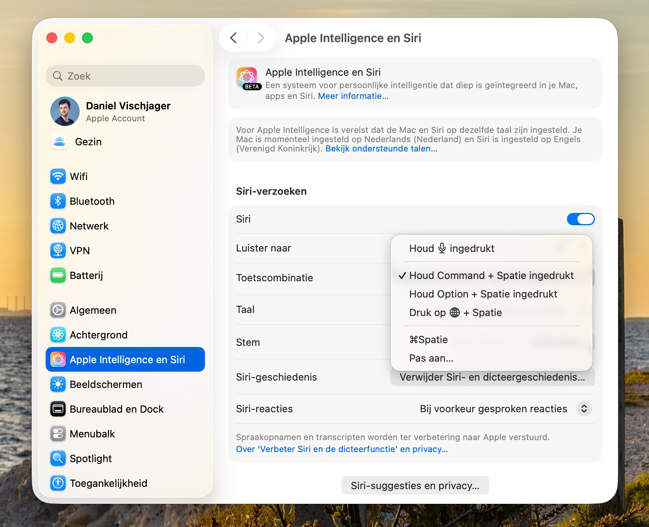Open Spotlight via magnifier icon
649x527 pixels.
pyautogui.click(x=58, y=459)
